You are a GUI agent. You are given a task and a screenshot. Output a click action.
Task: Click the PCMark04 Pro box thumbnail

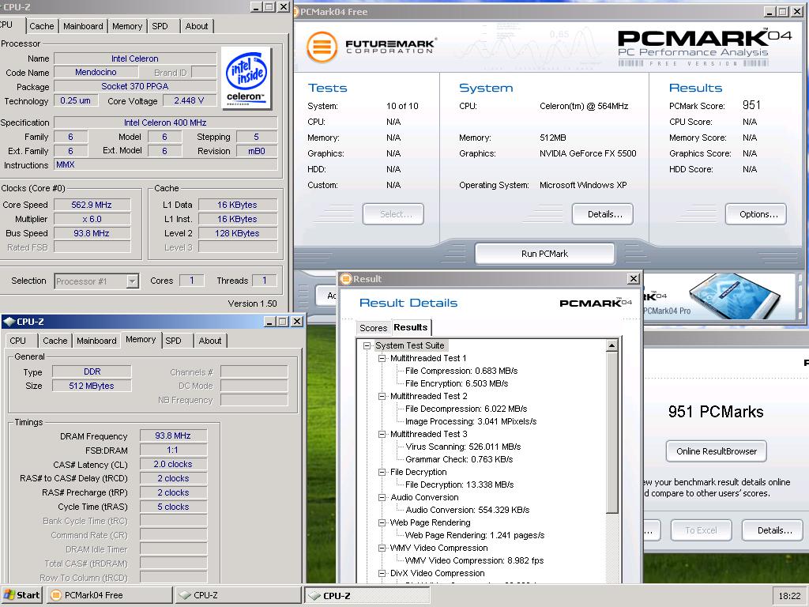tap(735, 296)
